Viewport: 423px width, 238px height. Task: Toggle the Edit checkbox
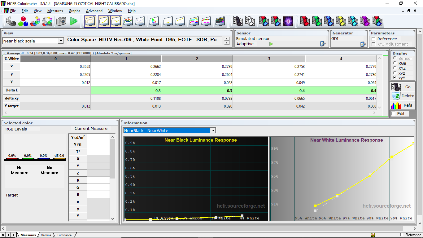(x=394, y=114)
